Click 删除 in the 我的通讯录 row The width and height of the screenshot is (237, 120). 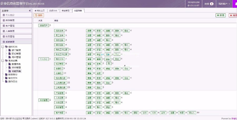tap(117, 78)
